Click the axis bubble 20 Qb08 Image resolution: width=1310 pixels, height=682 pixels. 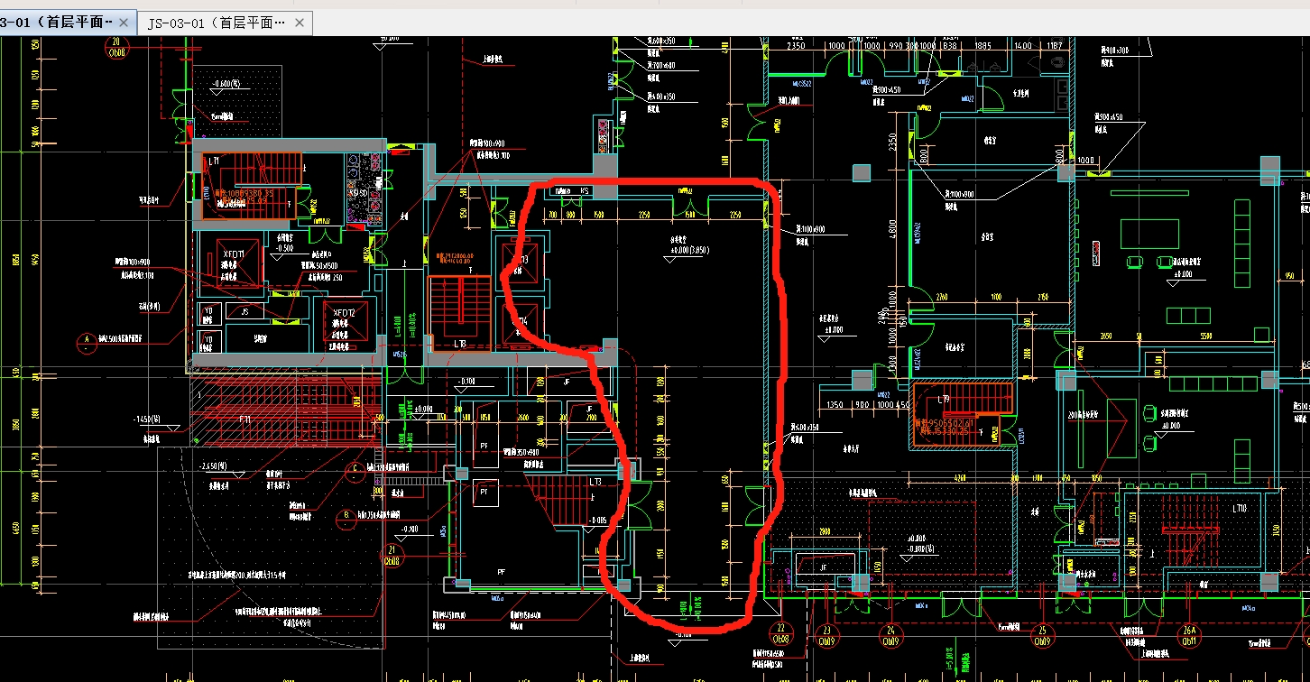point(115,47)
